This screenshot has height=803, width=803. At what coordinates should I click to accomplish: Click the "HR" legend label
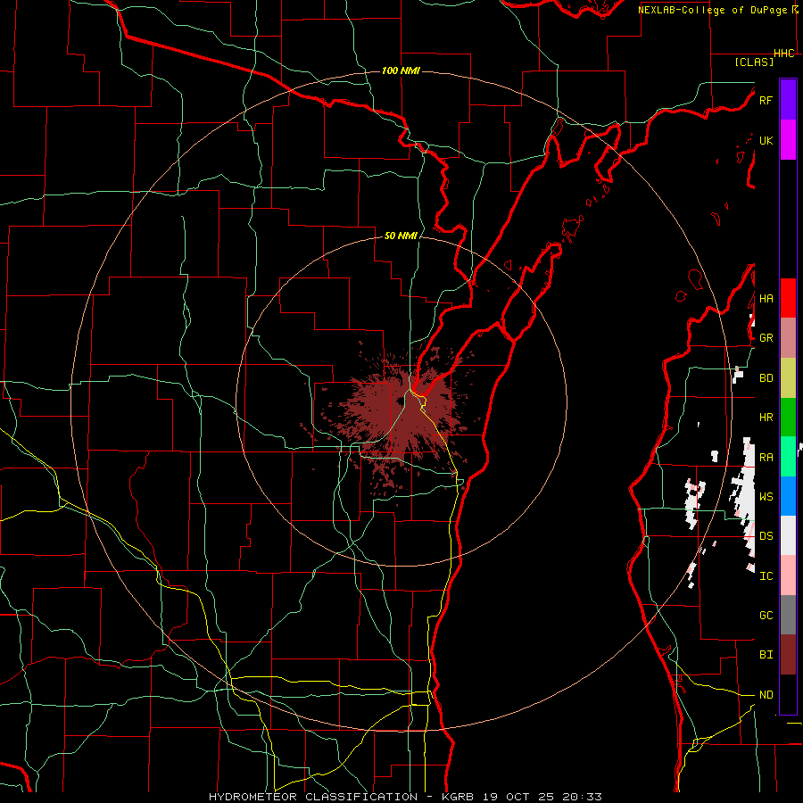pyautogui.click(x=766, y=418)
